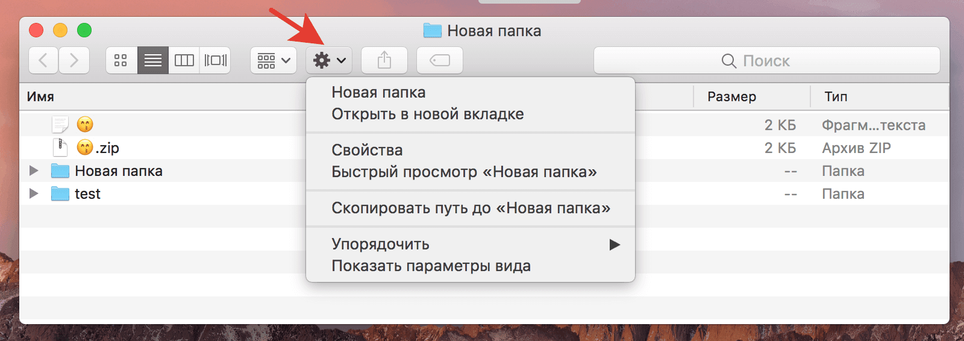
Task: Click the Back navigation arrow
Action: (x=43, y=60)
